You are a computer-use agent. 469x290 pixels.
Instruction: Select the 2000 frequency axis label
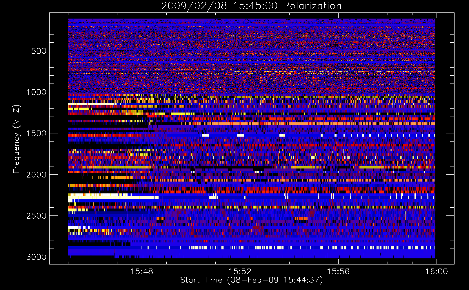coord(37,175)
